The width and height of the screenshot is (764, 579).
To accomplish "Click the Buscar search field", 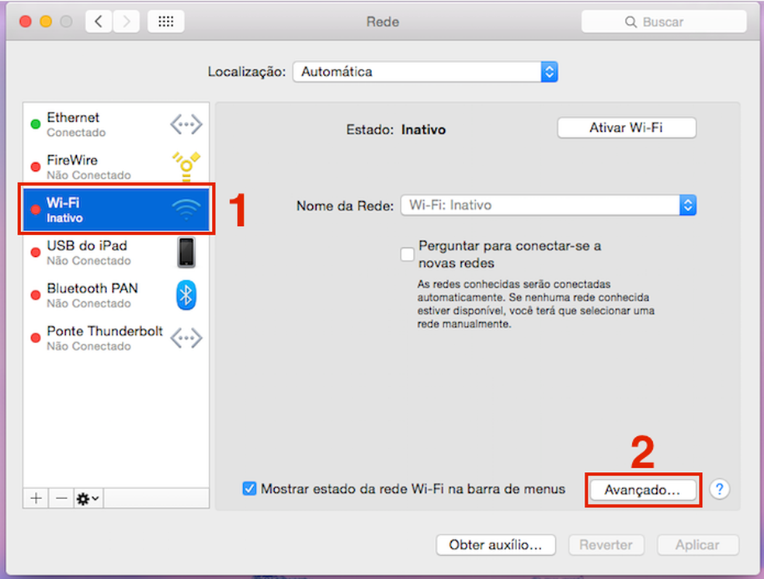I will click(664, 22).
